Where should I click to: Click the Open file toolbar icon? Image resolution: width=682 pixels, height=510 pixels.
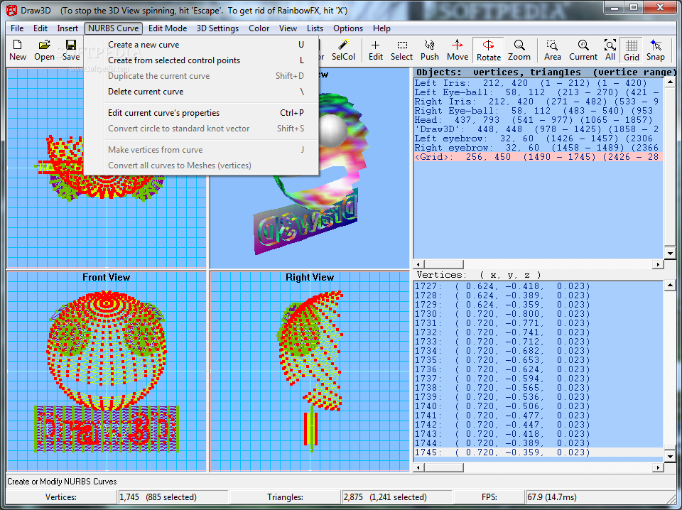(44, 50)
